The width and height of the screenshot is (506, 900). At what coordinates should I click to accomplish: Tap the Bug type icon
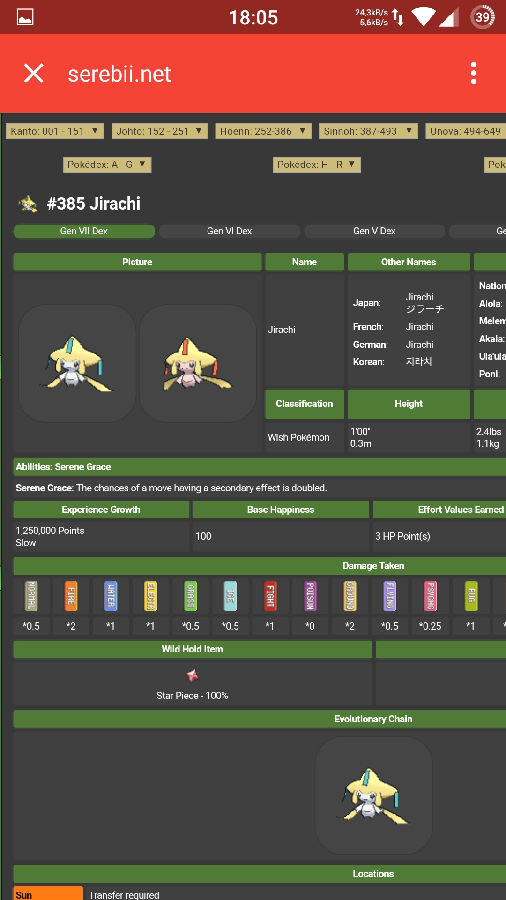point(471,596)
